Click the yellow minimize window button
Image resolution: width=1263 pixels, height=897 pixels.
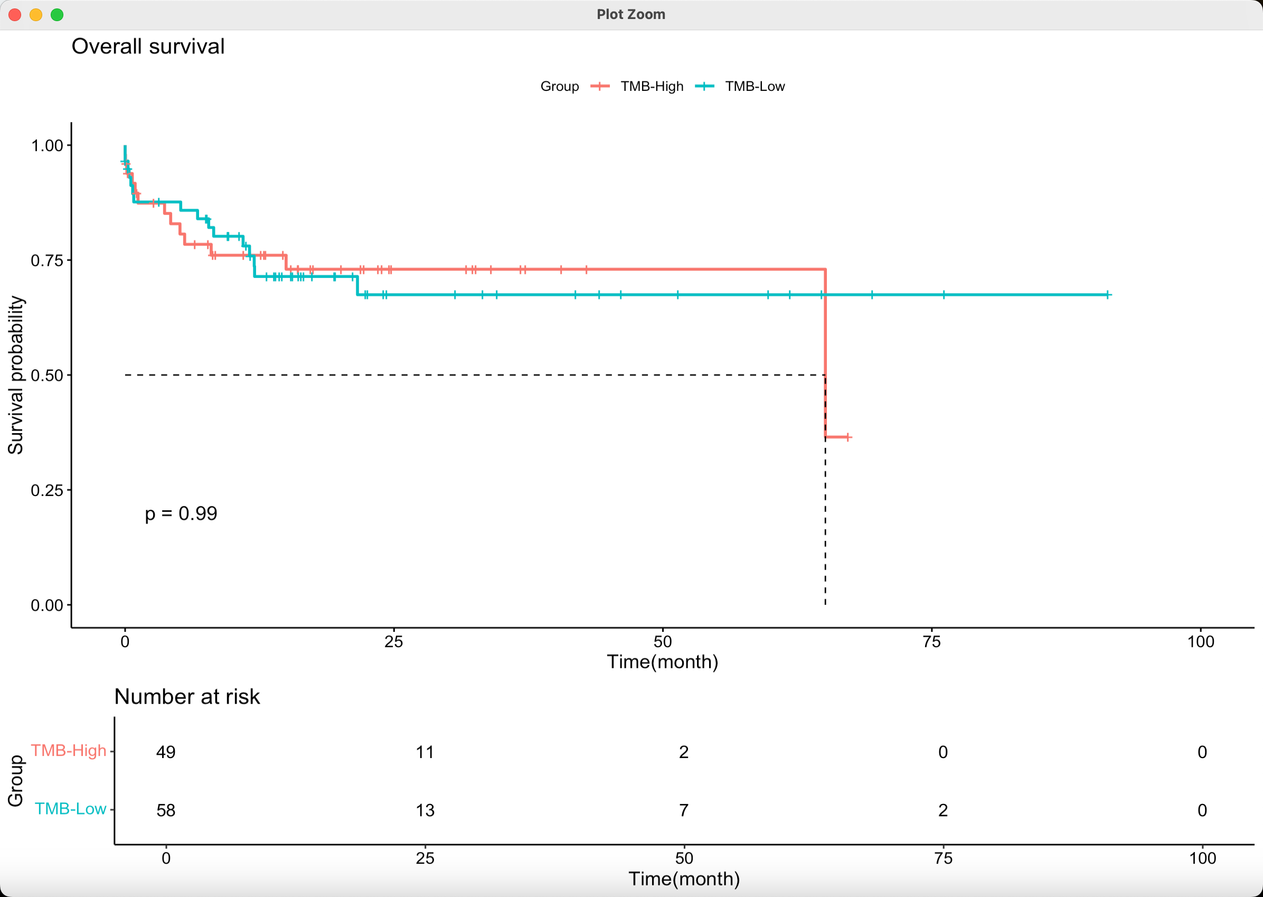36,15
